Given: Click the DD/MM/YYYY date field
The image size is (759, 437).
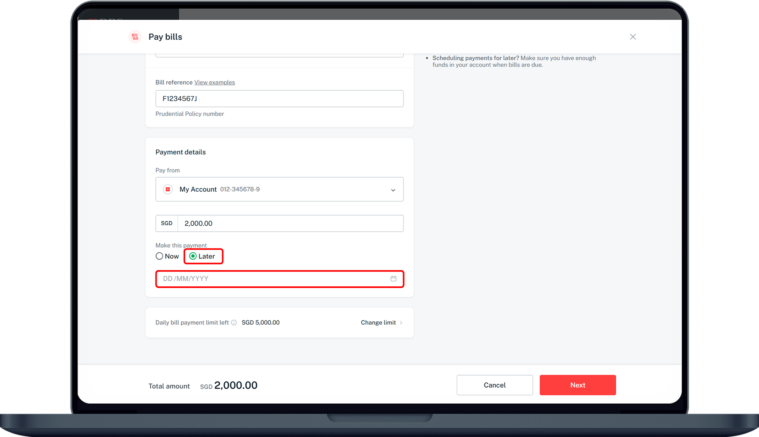Looking at the screenshot, I should [x=273, y=279].
